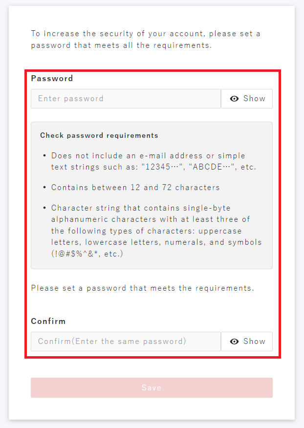Click the eye icon beside the Password field
This screenshot has width=304, height=428.
tap(235, 99)
